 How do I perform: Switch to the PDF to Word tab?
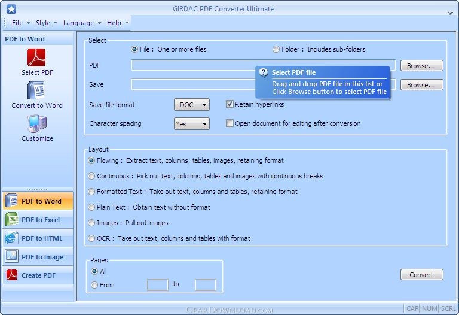click(x=38, y=201)
